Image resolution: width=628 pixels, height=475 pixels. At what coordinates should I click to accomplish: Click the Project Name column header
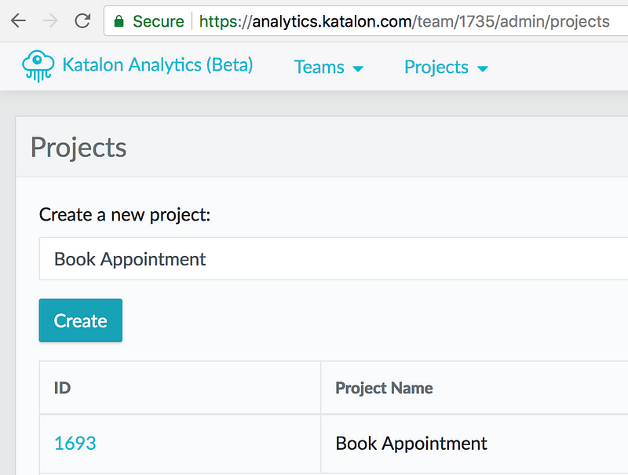click(x=384, y=388)
